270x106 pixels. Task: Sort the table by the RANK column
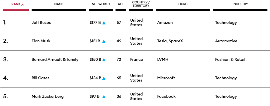[16, 4]
